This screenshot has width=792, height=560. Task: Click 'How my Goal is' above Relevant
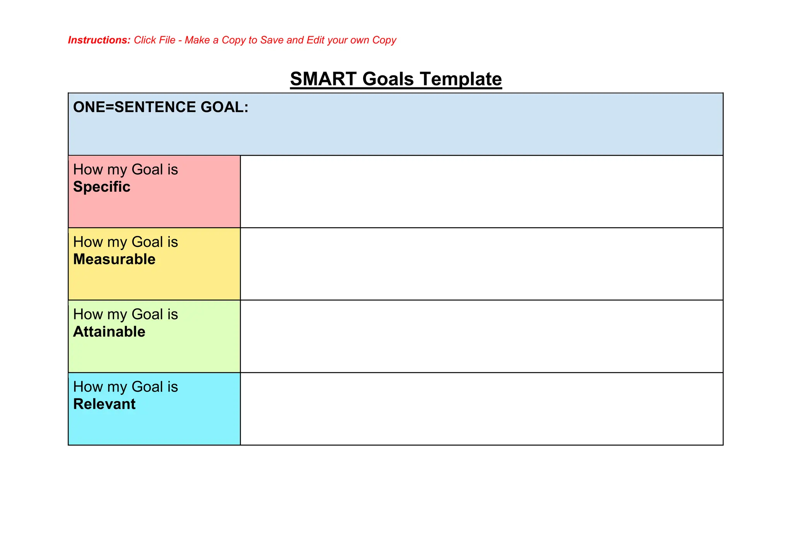(125, 387)
